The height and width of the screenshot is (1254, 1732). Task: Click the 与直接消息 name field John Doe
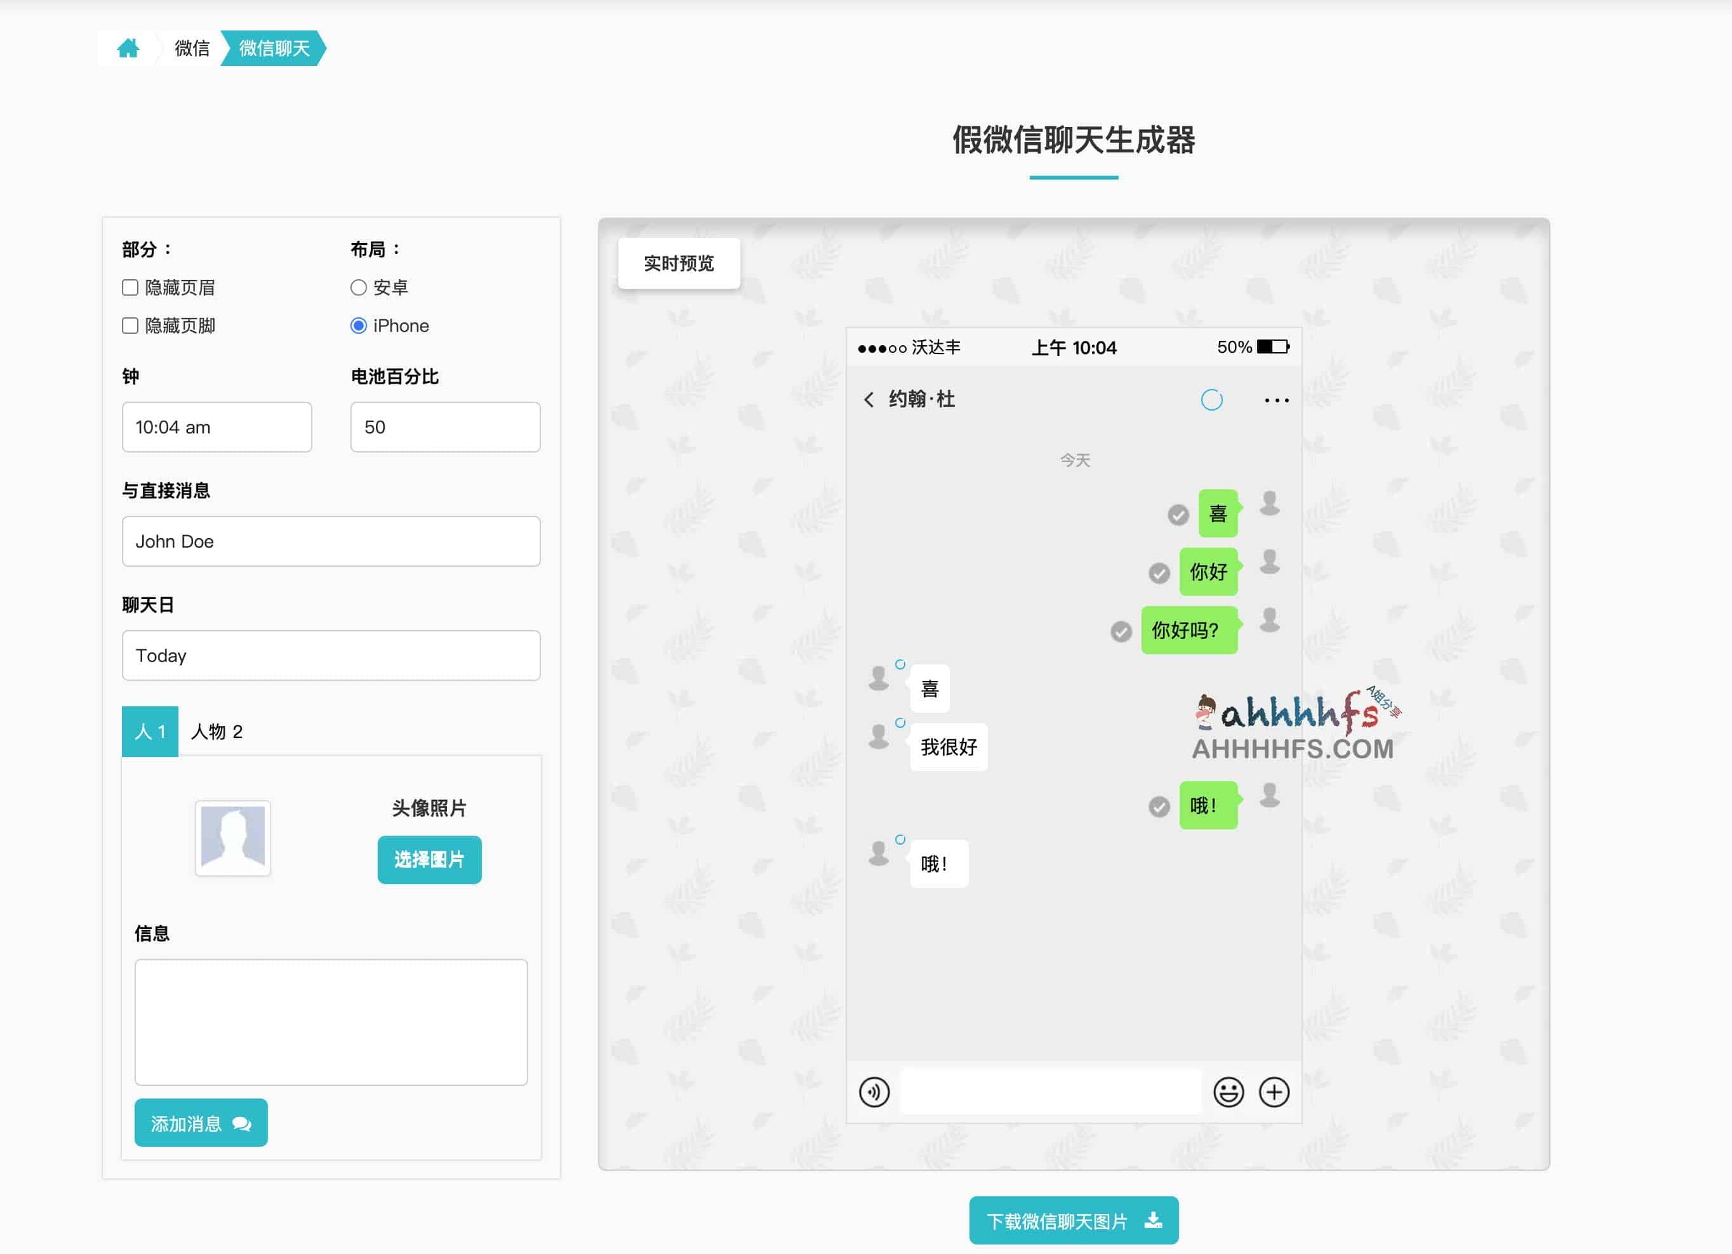[x=331, y=541]
